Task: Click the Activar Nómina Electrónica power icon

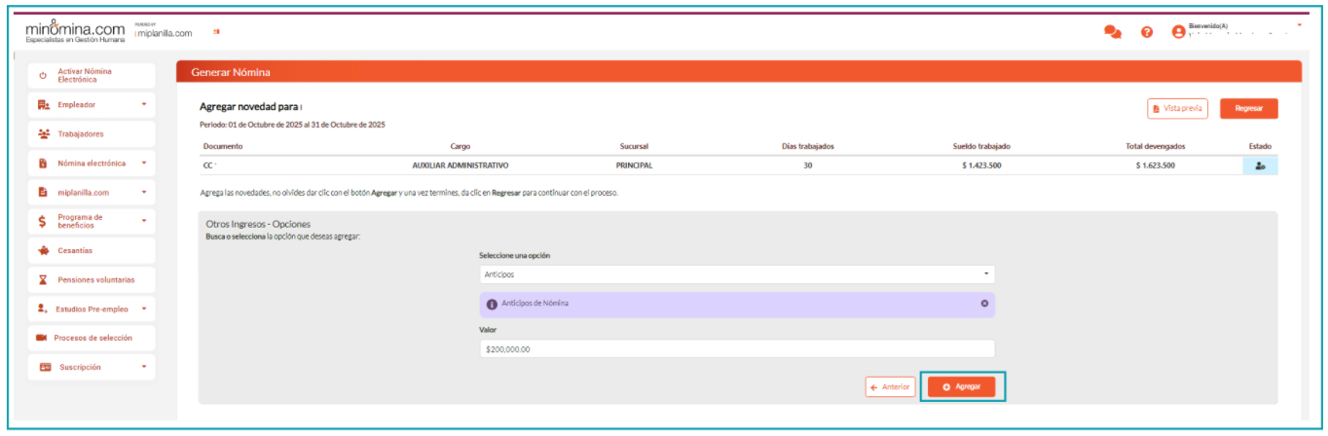Action: click(x=43, y=76)
